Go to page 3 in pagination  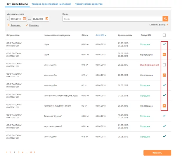click(x=19, y=152)
